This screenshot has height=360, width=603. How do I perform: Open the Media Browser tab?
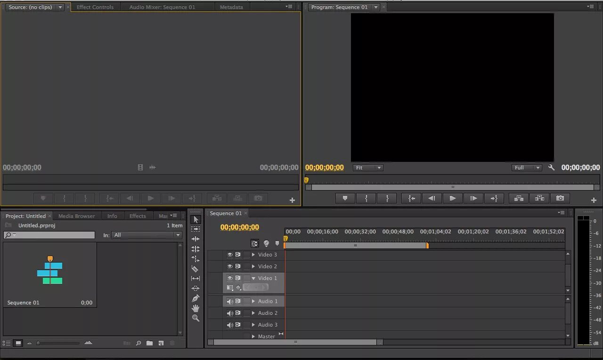[x=76, y=216]
